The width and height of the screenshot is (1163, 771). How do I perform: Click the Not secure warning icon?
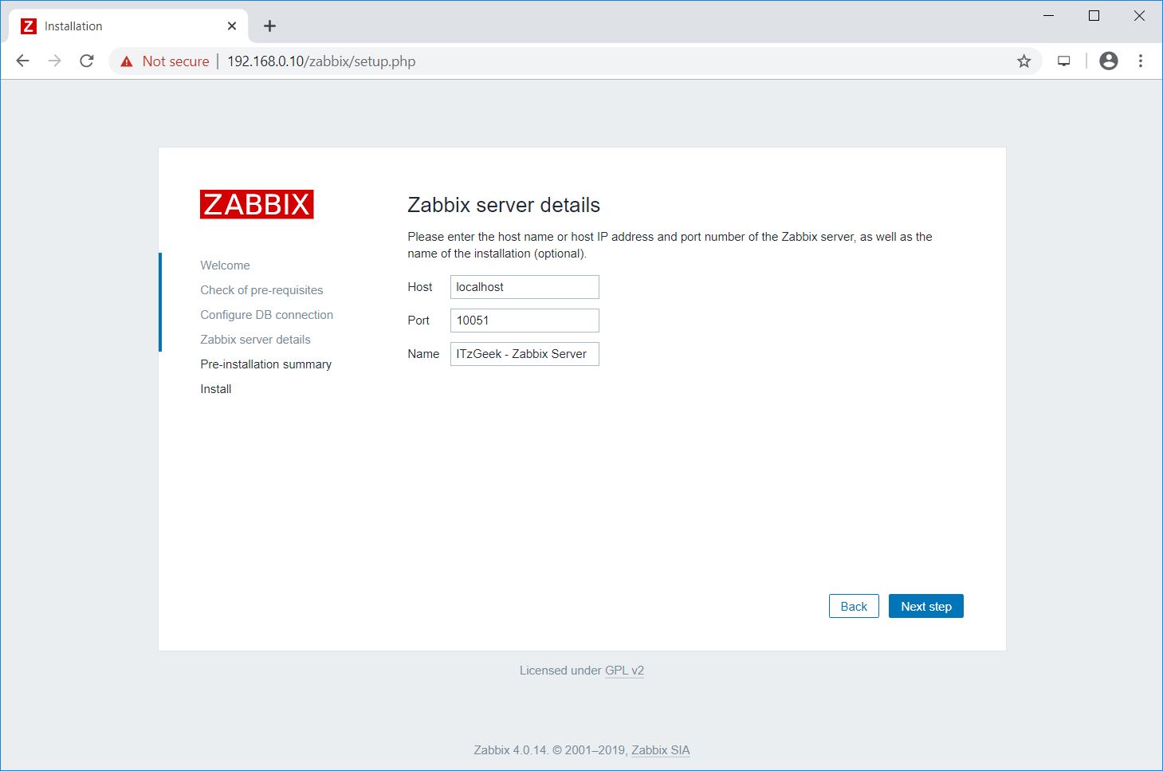click(x=127, y=61)
